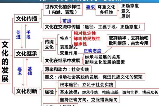Click the blue 前提 label
Viewport: 159px width, 106px height.
coord(67,21)
